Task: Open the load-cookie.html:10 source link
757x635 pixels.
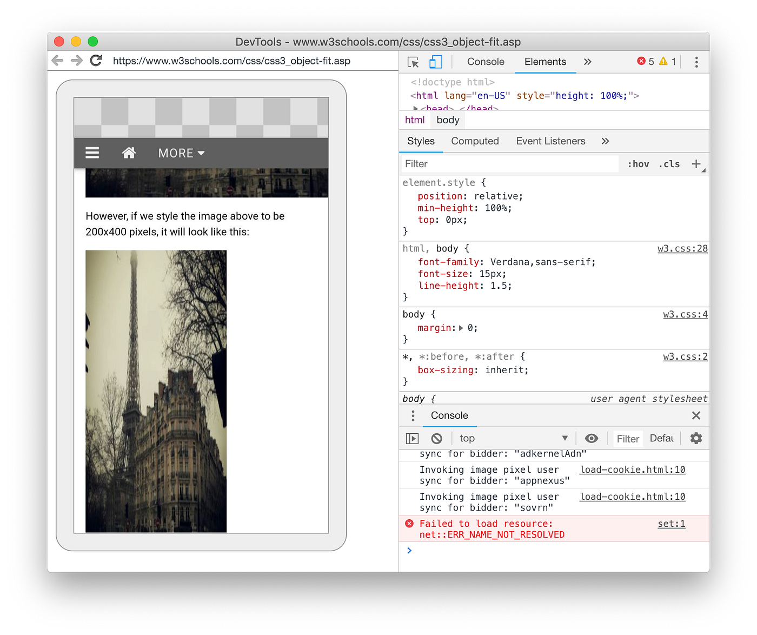Action: click(x=632, y=469)
